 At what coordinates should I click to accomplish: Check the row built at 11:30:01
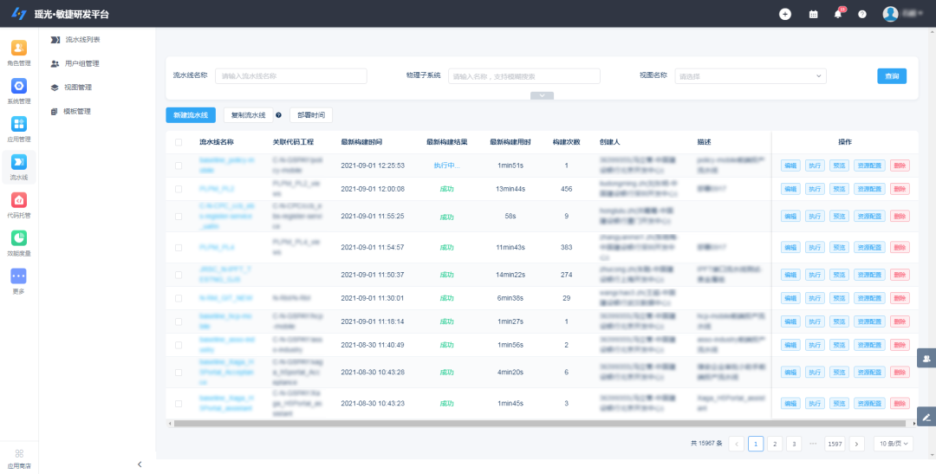pyautogui.click(x=179, y=298)
